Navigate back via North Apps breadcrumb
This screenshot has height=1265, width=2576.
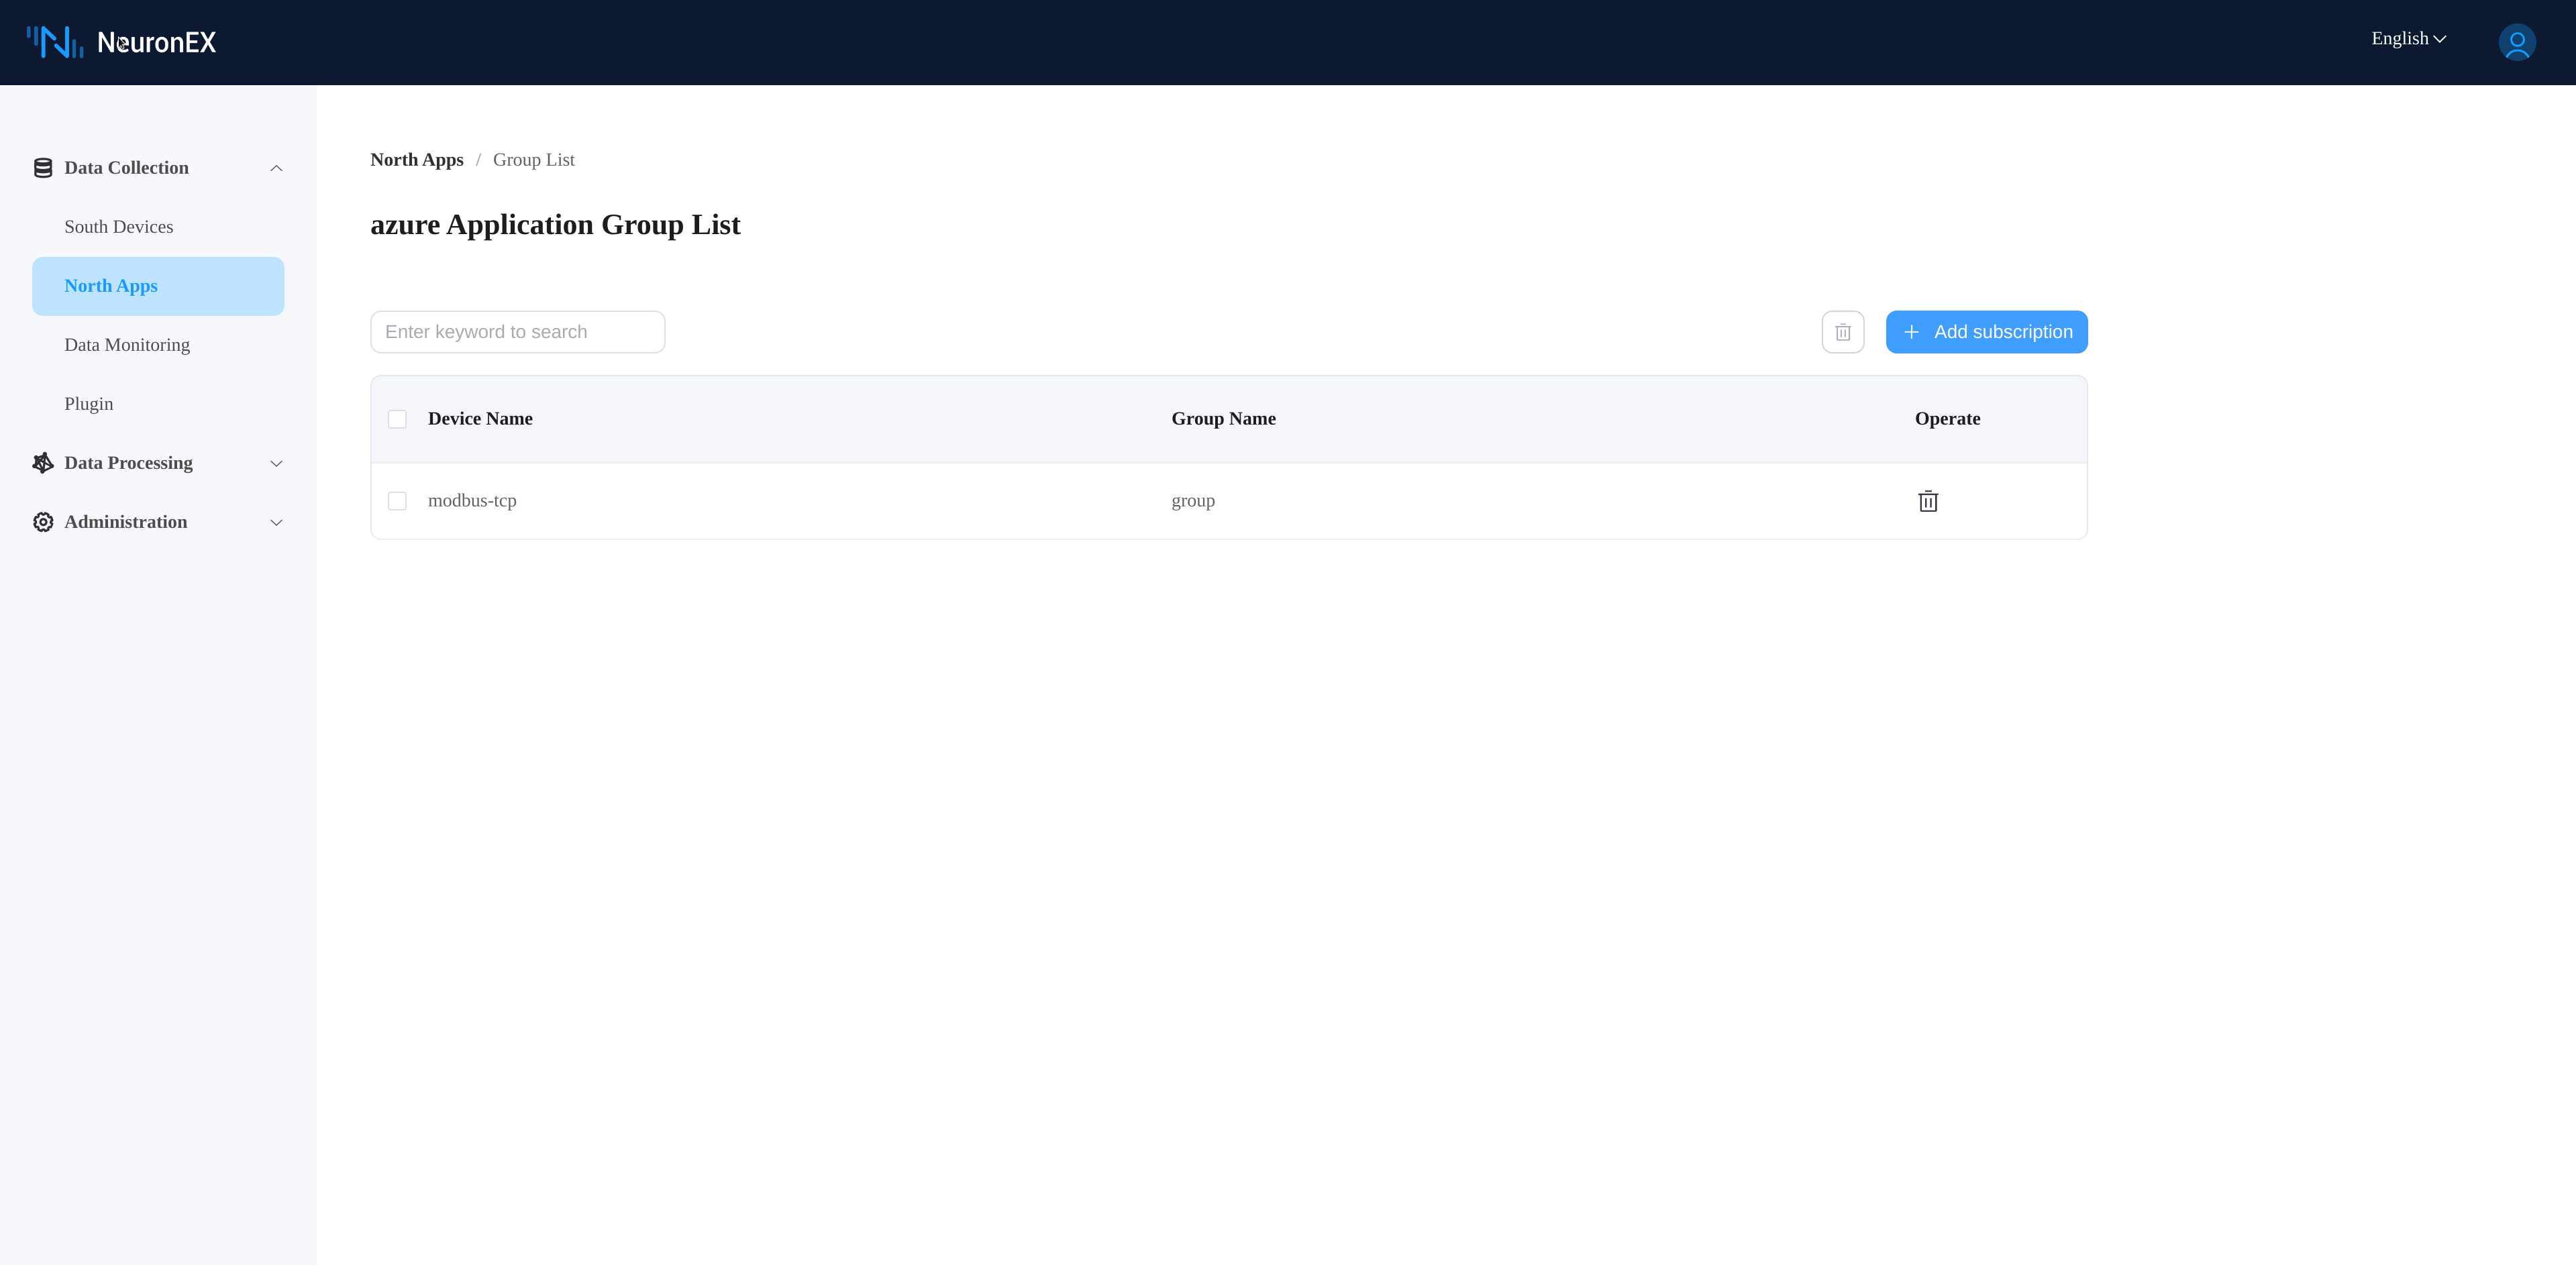click(x=416, y=160)
